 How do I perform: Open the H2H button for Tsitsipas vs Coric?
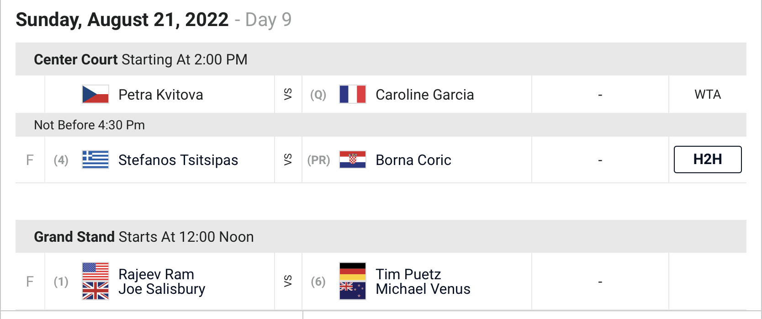(x=708, y=159)
